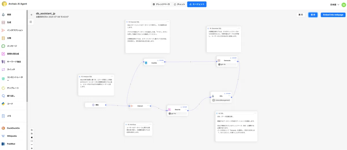The image size is (347, 150).
Task: Toggle fit-view fullscreen canvas control
Action: pos(32,141)
